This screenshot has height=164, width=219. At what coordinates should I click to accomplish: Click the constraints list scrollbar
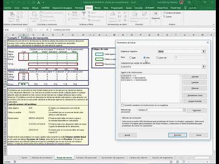coord(181,88)
